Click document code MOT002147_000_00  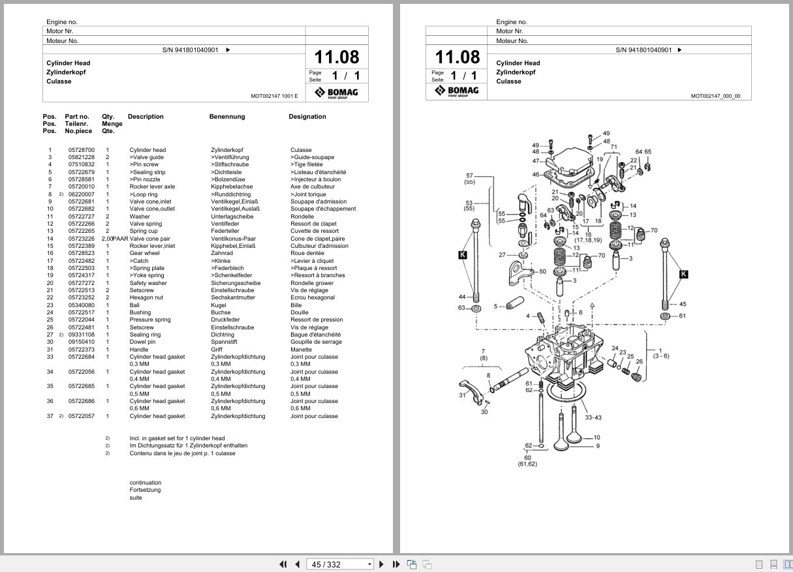[716, 96]
